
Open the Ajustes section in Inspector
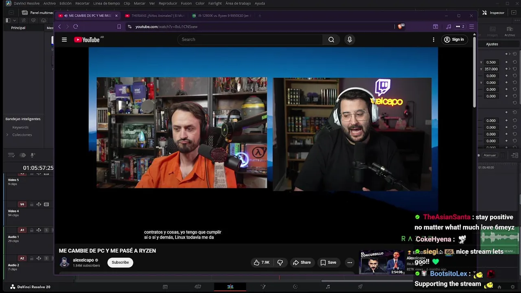(x=492, y=44)
